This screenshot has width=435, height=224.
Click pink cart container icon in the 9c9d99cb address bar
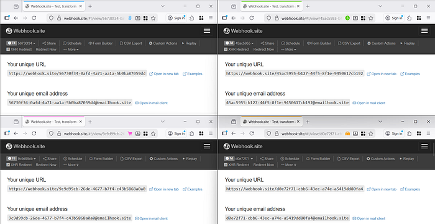(x=130, y=133)
